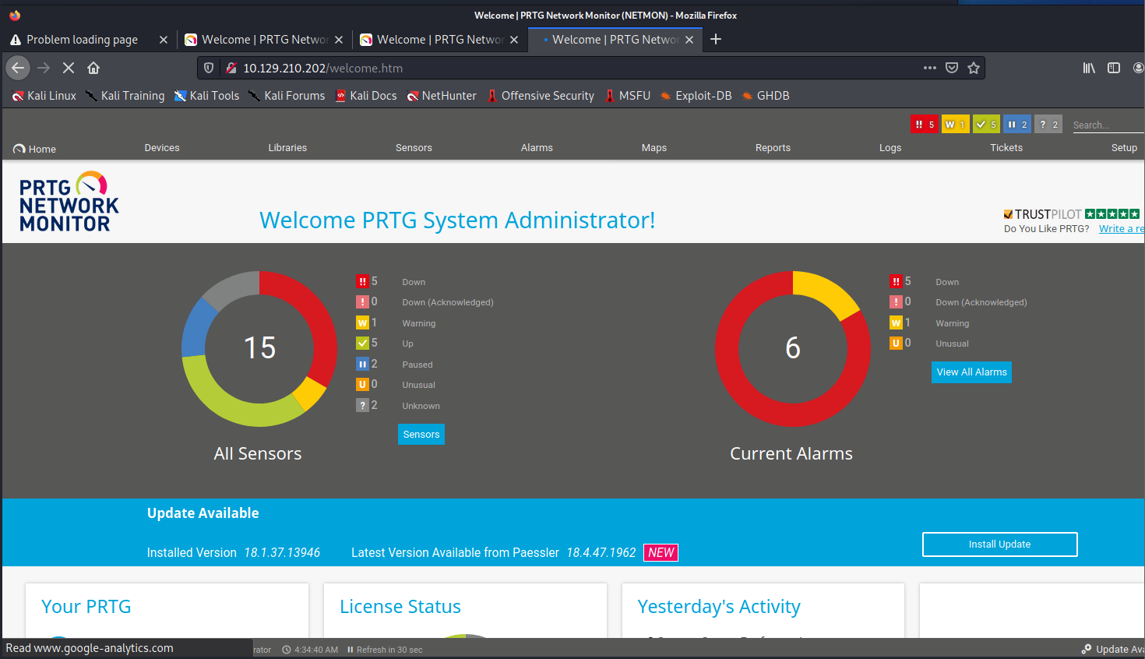Screen dimensions: 1145x659
Task: Click the yellow Warning status badge in header
Action: tap(955, 125)
